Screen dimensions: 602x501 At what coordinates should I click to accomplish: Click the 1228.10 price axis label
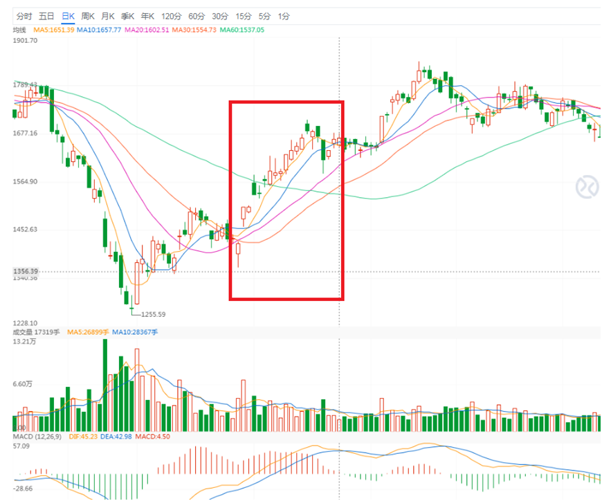click(x=26, y=323)
